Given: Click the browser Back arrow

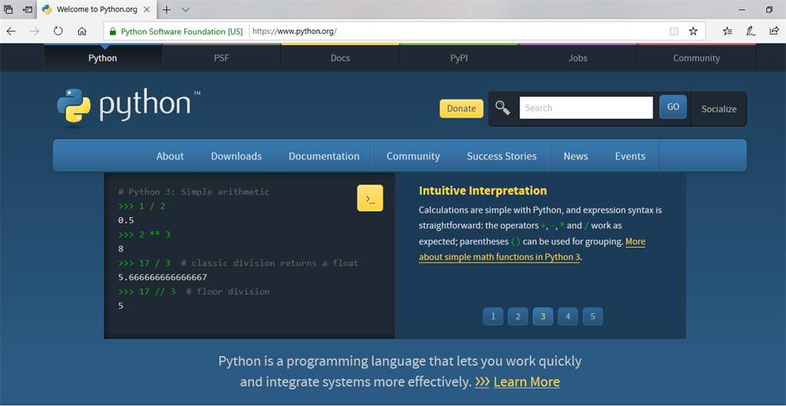Looking at the screenshot, I should click(x=11, y=31).
